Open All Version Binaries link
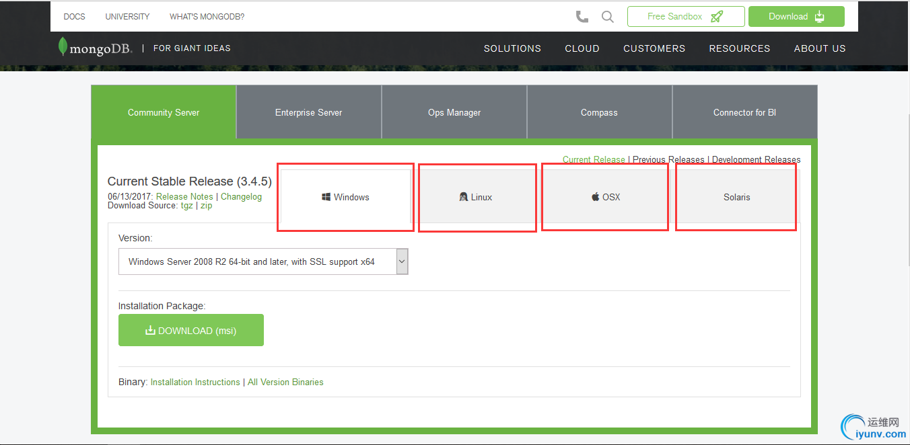 [x=285, y=382]
